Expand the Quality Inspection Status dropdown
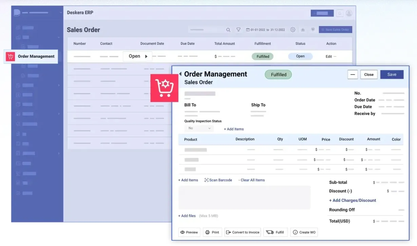This screenshot has height=246, width=417. (x=199, y=128)
